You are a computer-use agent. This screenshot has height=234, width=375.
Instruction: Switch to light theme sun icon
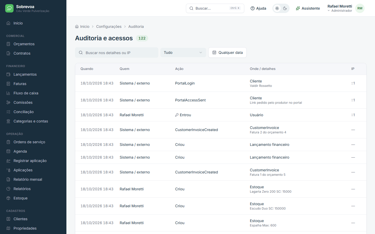[277, 8]
